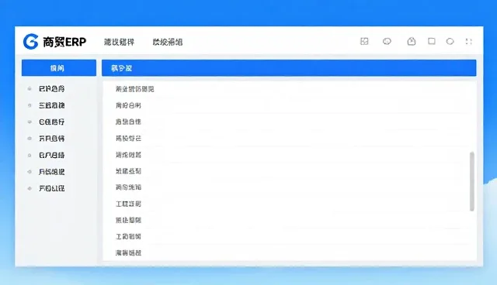
Task: Select the third sidebar menu item label
Action: (x=52, y=122)
